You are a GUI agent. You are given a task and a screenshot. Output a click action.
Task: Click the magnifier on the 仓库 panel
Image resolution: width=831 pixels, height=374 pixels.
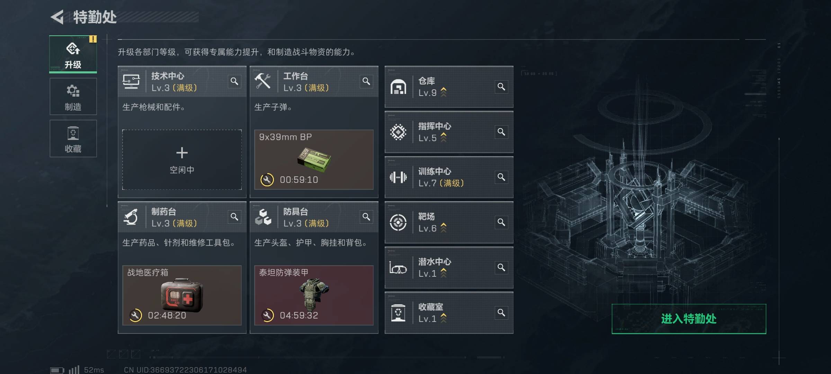tap(501, 87)
